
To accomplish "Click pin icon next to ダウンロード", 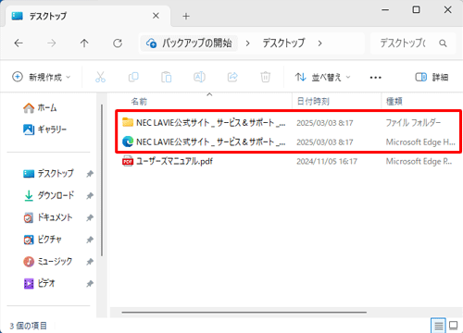I will tap(90, 196).
